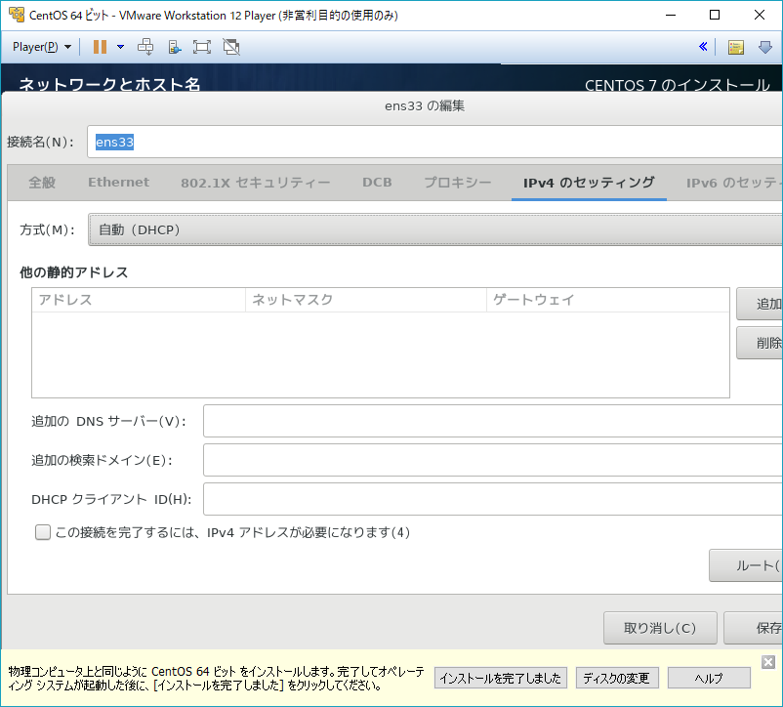
Task: Switch to the 全般 tab
Action: click(x=42, y=183)
